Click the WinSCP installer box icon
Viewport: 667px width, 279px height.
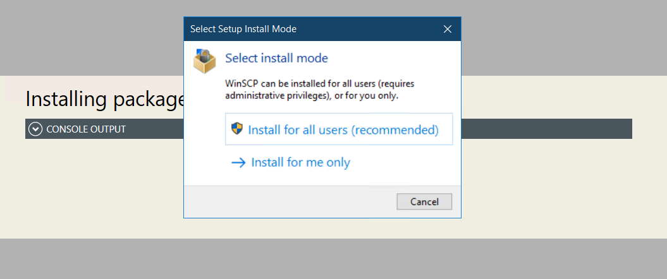205,61
